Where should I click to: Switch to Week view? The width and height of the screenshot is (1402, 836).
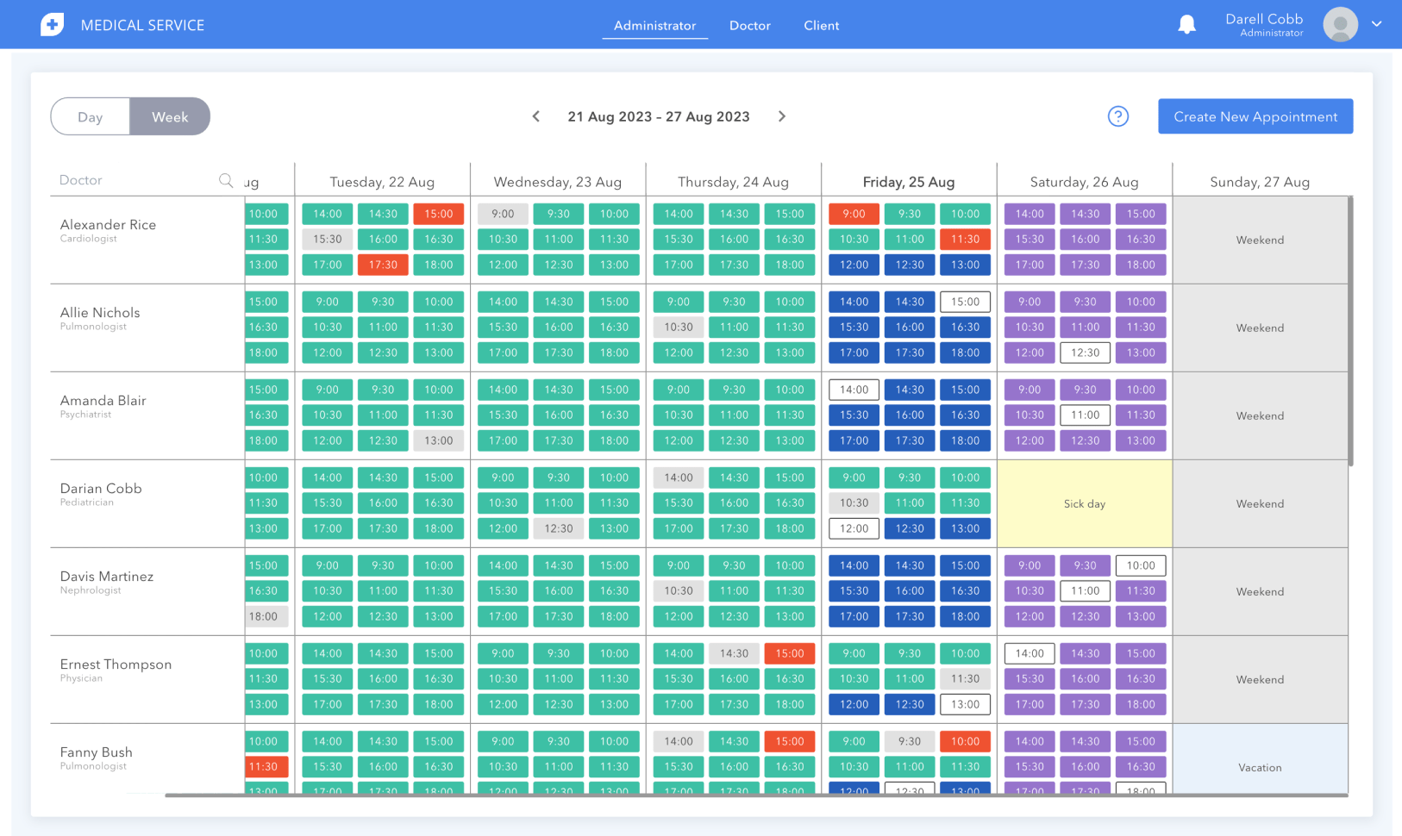170,117
